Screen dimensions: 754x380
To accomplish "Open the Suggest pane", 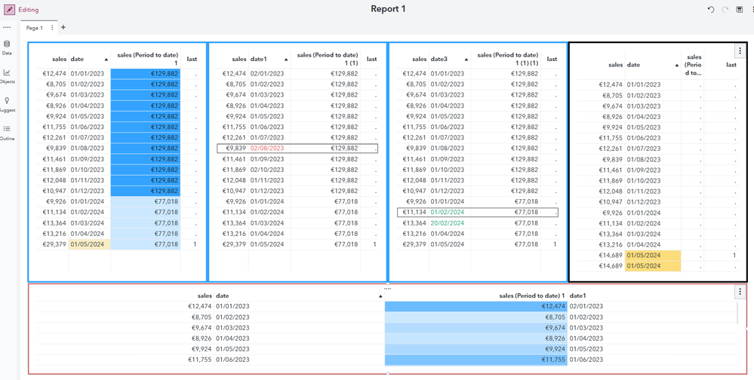I will (x=7, y=104).
